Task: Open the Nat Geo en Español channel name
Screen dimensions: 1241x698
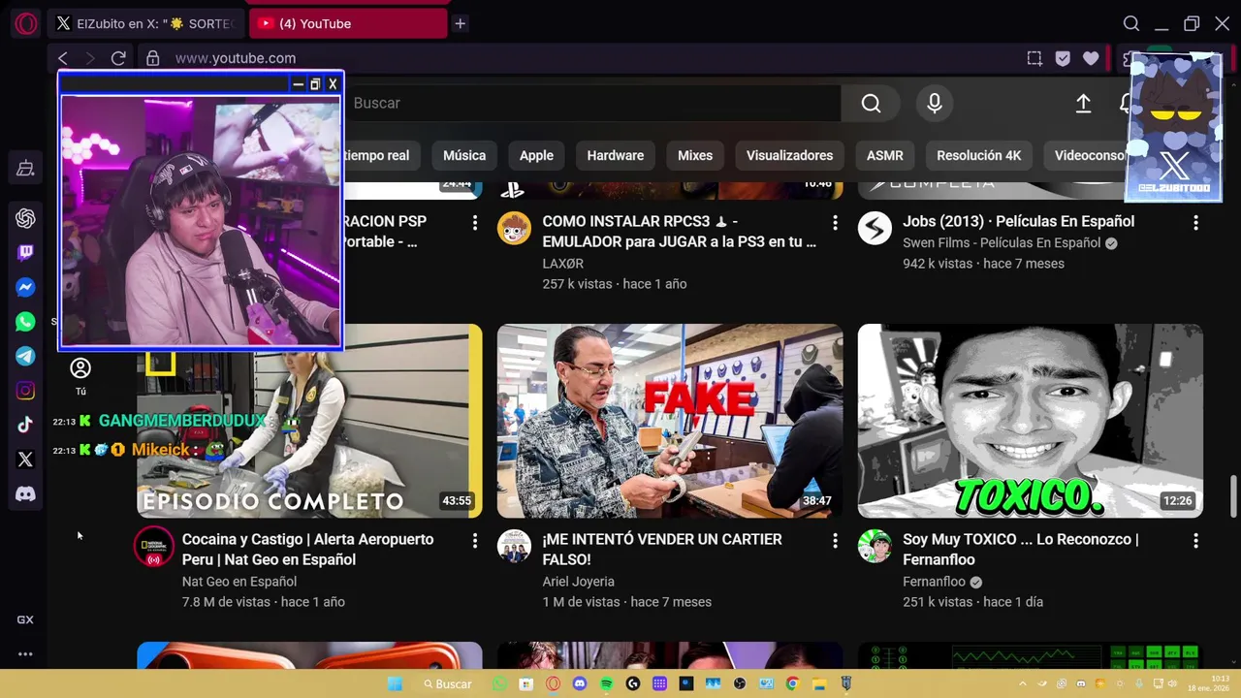Action: click(239, 582)
